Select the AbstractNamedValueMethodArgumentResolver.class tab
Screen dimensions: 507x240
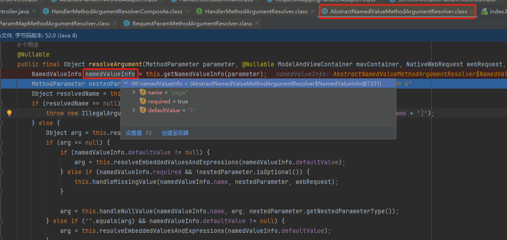pyautogui.click(x=398, y=12)
